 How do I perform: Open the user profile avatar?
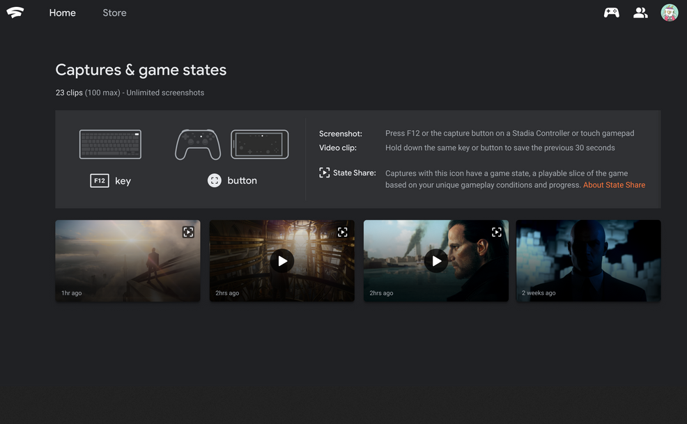click(669, 13)
